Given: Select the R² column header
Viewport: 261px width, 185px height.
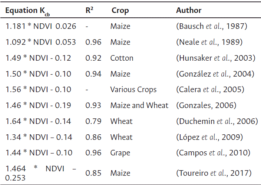Looking at the screenshot, I should pyautogui.click(x=89, y=10).
